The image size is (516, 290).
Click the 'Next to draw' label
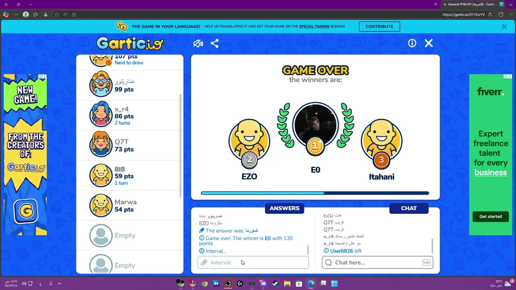[129, 63]
